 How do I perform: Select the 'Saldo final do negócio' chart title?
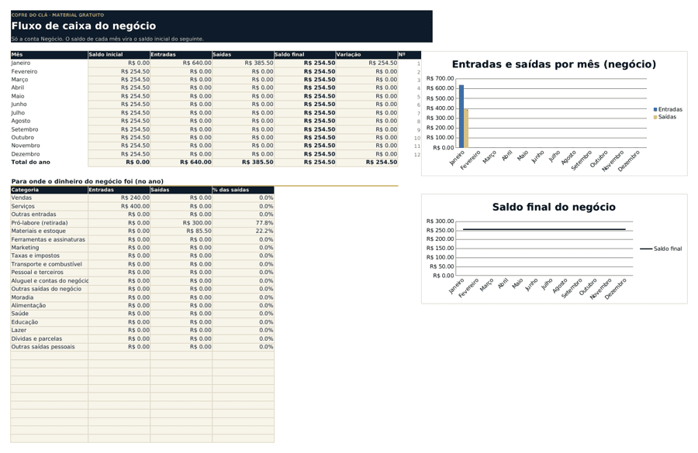coord(554,208)
